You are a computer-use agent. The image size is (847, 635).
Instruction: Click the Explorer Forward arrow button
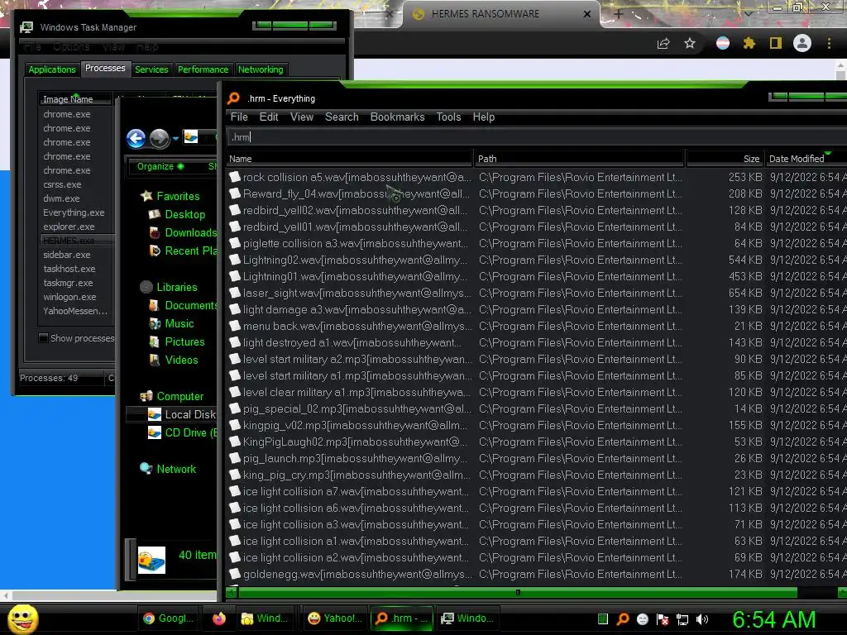click(x=160, y=139)
